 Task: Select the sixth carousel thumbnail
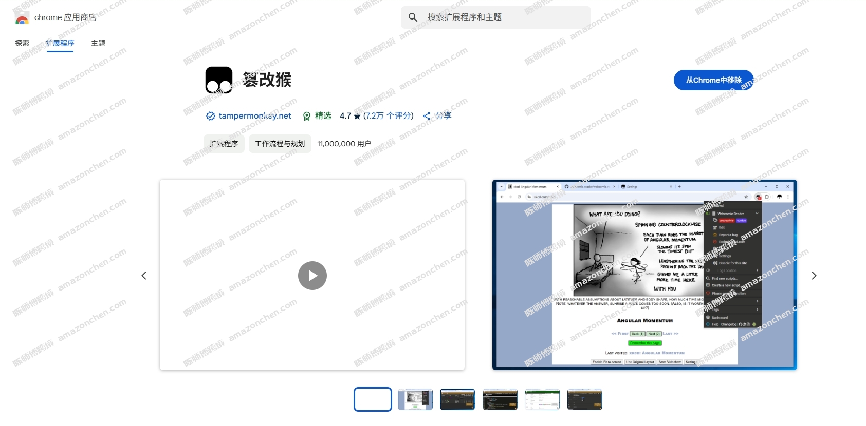coord(585,399)
